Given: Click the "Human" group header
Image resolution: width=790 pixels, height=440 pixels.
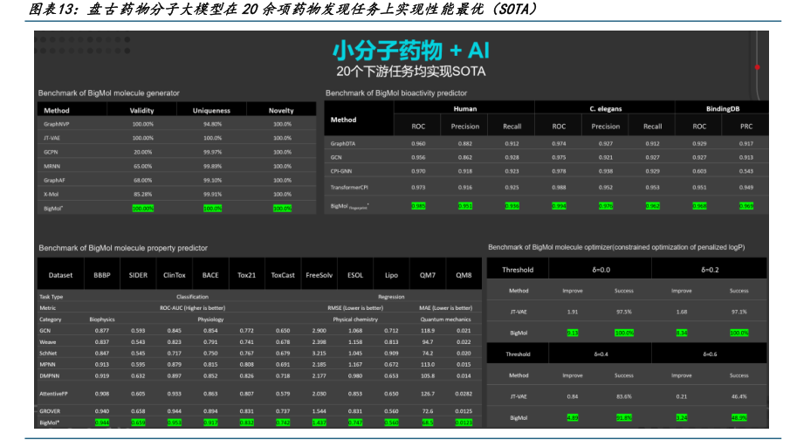Looking at the screenshot, I should [465, 109].
